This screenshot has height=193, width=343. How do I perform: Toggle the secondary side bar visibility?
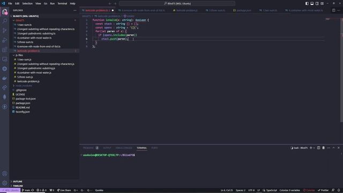point(317,4)
